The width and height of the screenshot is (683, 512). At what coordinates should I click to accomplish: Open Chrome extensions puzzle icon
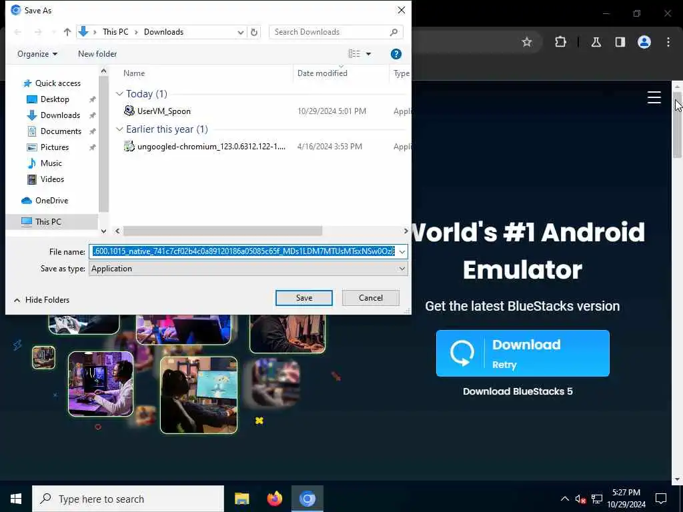[x=560, y=42]
